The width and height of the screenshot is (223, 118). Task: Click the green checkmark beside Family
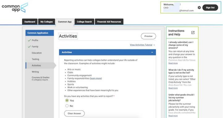pyautogui.click(x=29, y=47)
